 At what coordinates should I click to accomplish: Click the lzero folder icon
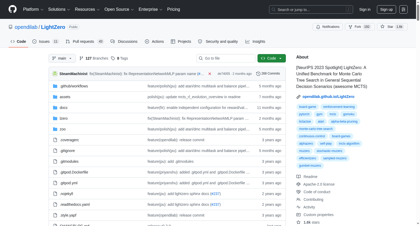point(55,118)
